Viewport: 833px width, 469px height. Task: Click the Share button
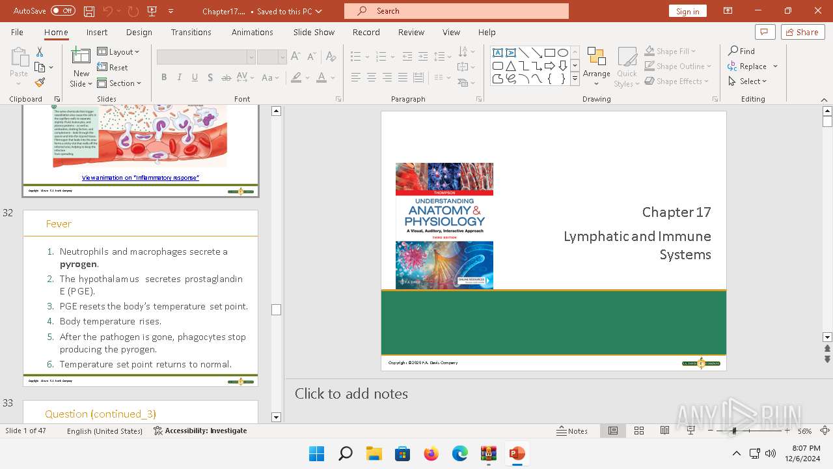(x=802, y=32)
